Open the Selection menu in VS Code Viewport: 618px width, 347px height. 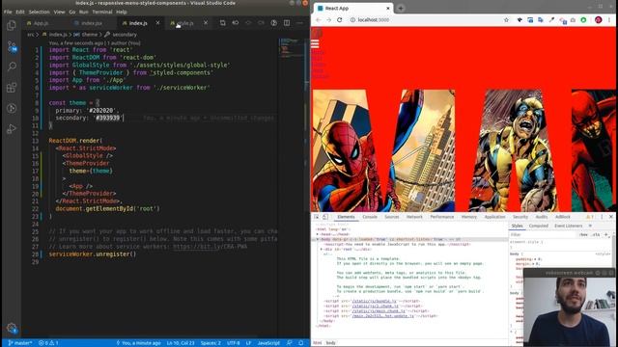click(40, 12)
